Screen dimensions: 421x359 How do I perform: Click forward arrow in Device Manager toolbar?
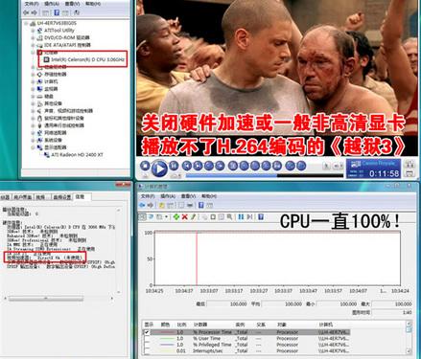pos(35,12)
